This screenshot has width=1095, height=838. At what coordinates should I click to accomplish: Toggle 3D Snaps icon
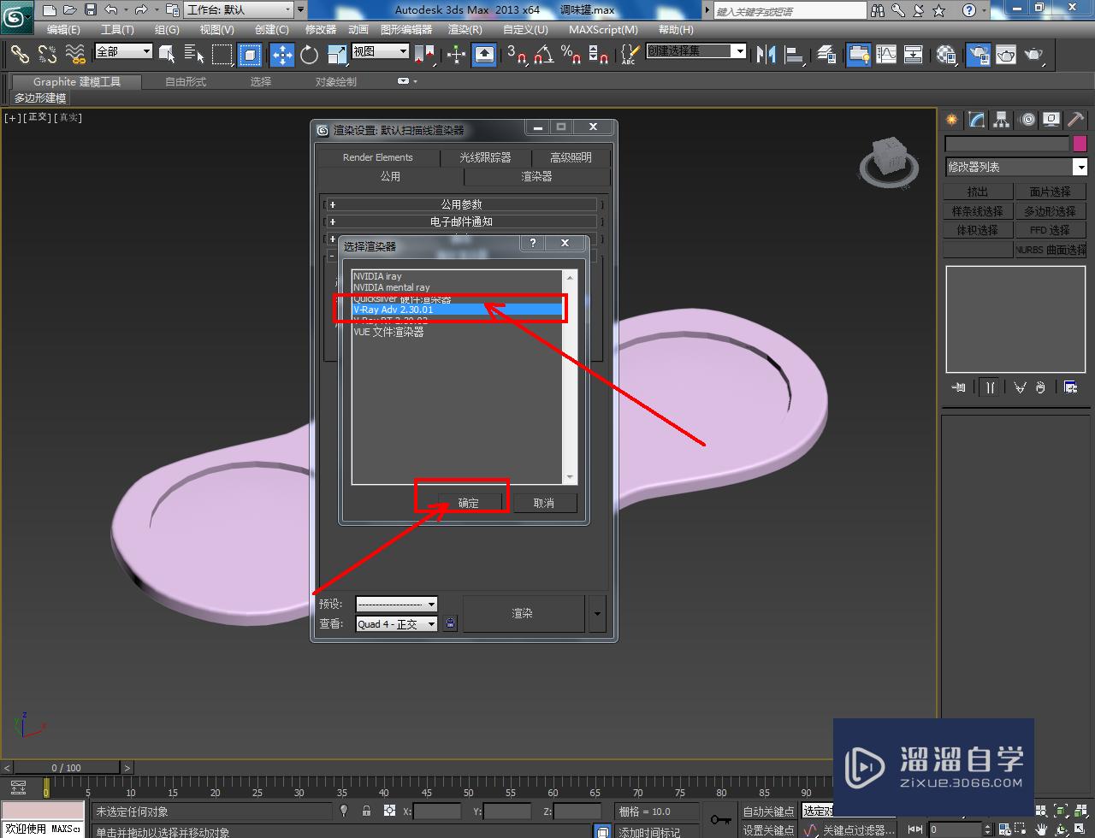(517, 55)
